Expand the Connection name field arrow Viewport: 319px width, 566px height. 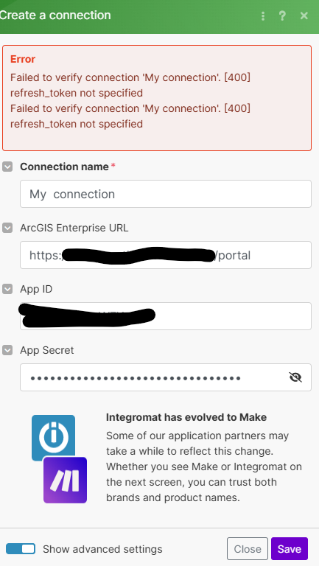[7, 167]
